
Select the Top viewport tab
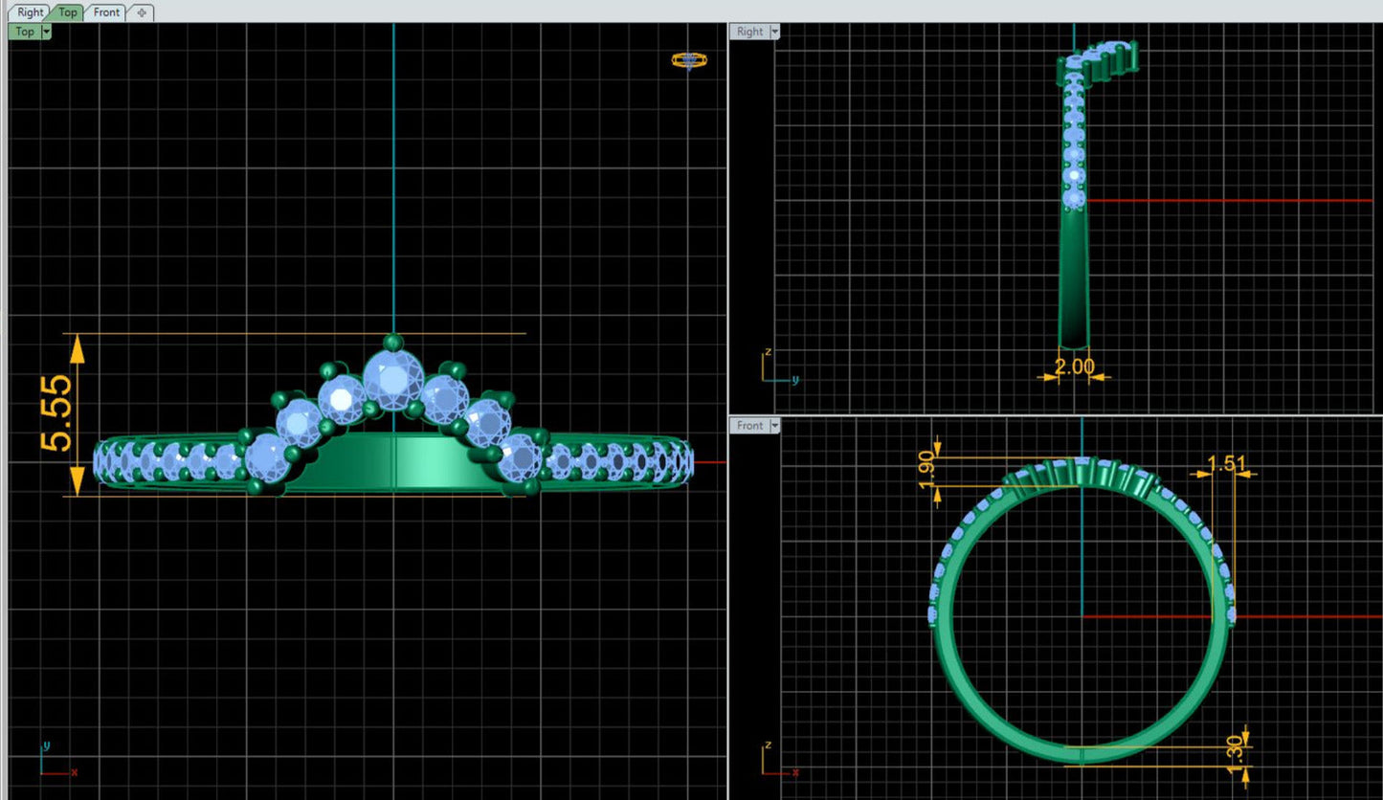click(67, 12)
